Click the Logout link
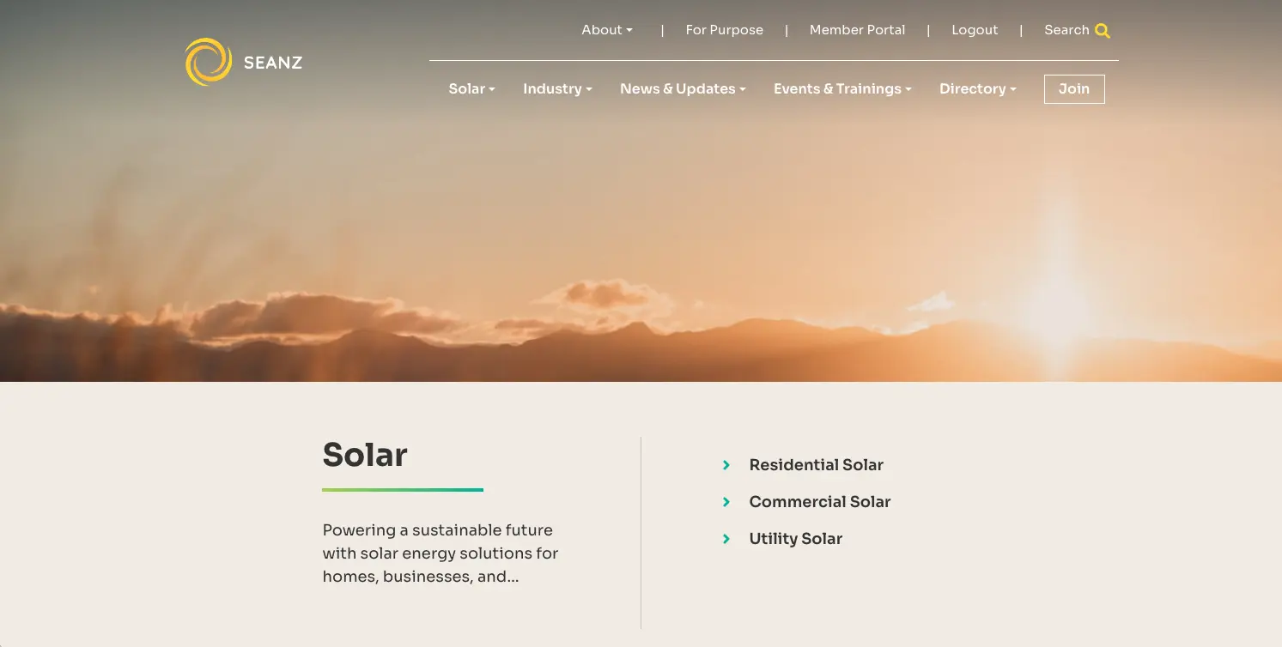 [x=975, y=30]
